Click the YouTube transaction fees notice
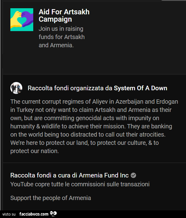This screenshot has width=186, height=218. click(80, 184)
